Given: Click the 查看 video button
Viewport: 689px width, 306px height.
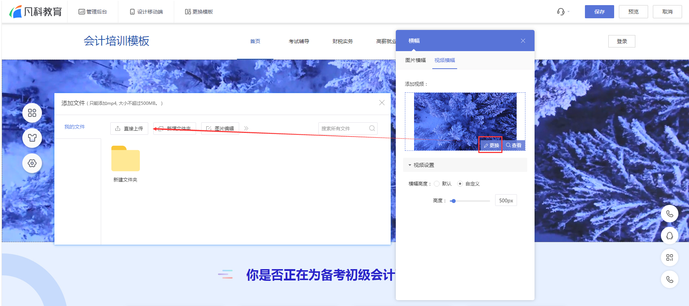Looking at the screenshot, I should click(x=514, y=145).
